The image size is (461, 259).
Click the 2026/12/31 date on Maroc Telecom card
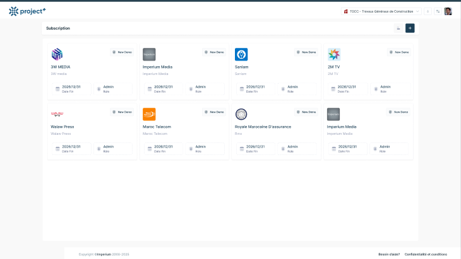(163, 147)
